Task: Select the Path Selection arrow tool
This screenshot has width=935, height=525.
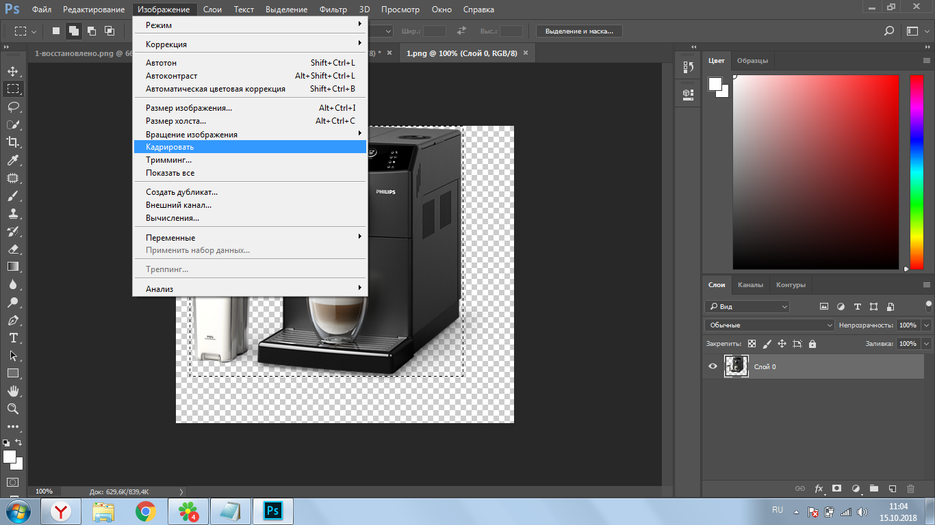Action: [x=12, y=355]
